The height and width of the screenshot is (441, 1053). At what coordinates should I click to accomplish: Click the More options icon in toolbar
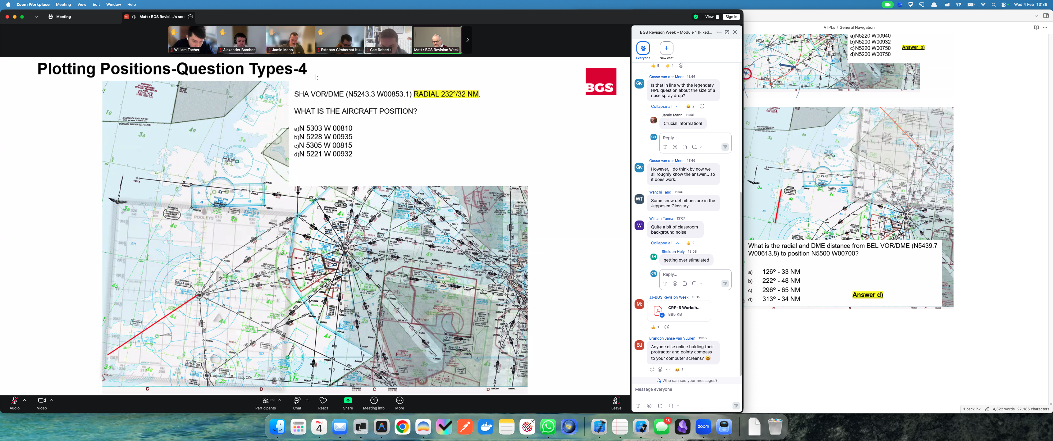click(x=399, y=401)
